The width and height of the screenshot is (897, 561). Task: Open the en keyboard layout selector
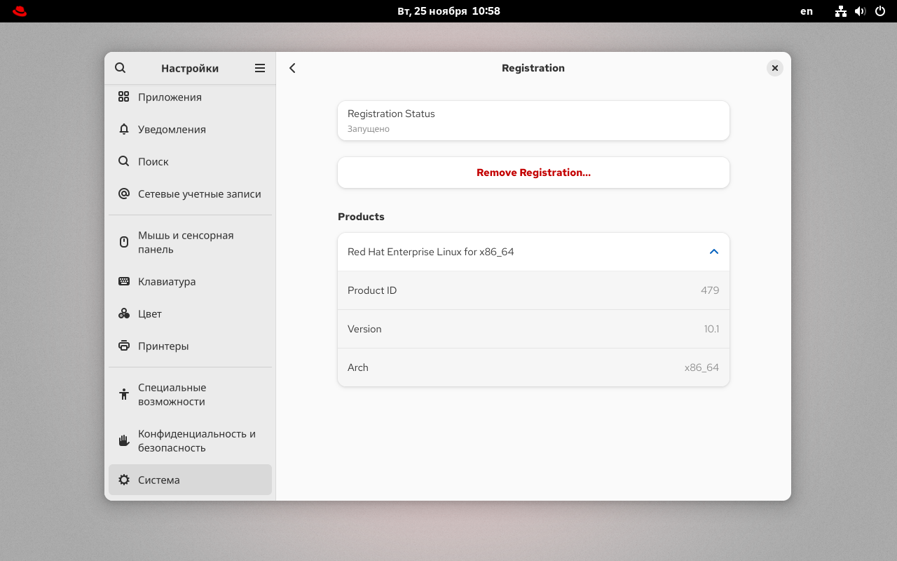point(807,11)
